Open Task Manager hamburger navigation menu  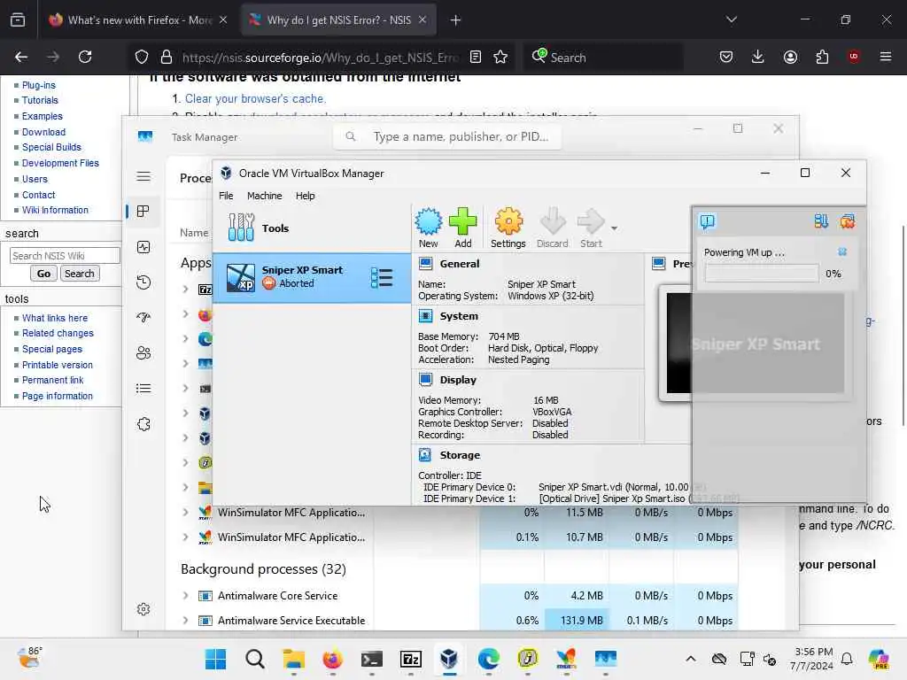143,176
